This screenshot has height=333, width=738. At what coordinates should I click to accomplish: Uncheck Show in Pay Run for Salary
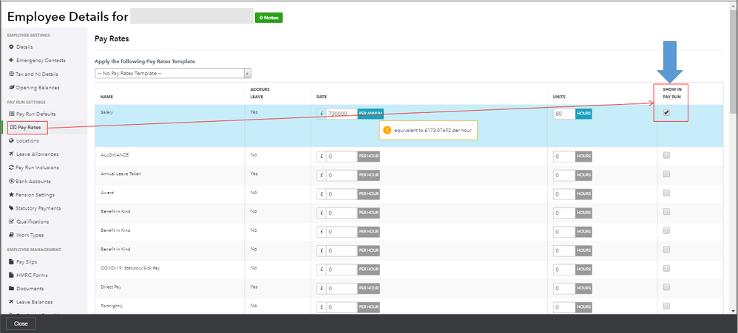click(666, 113)
